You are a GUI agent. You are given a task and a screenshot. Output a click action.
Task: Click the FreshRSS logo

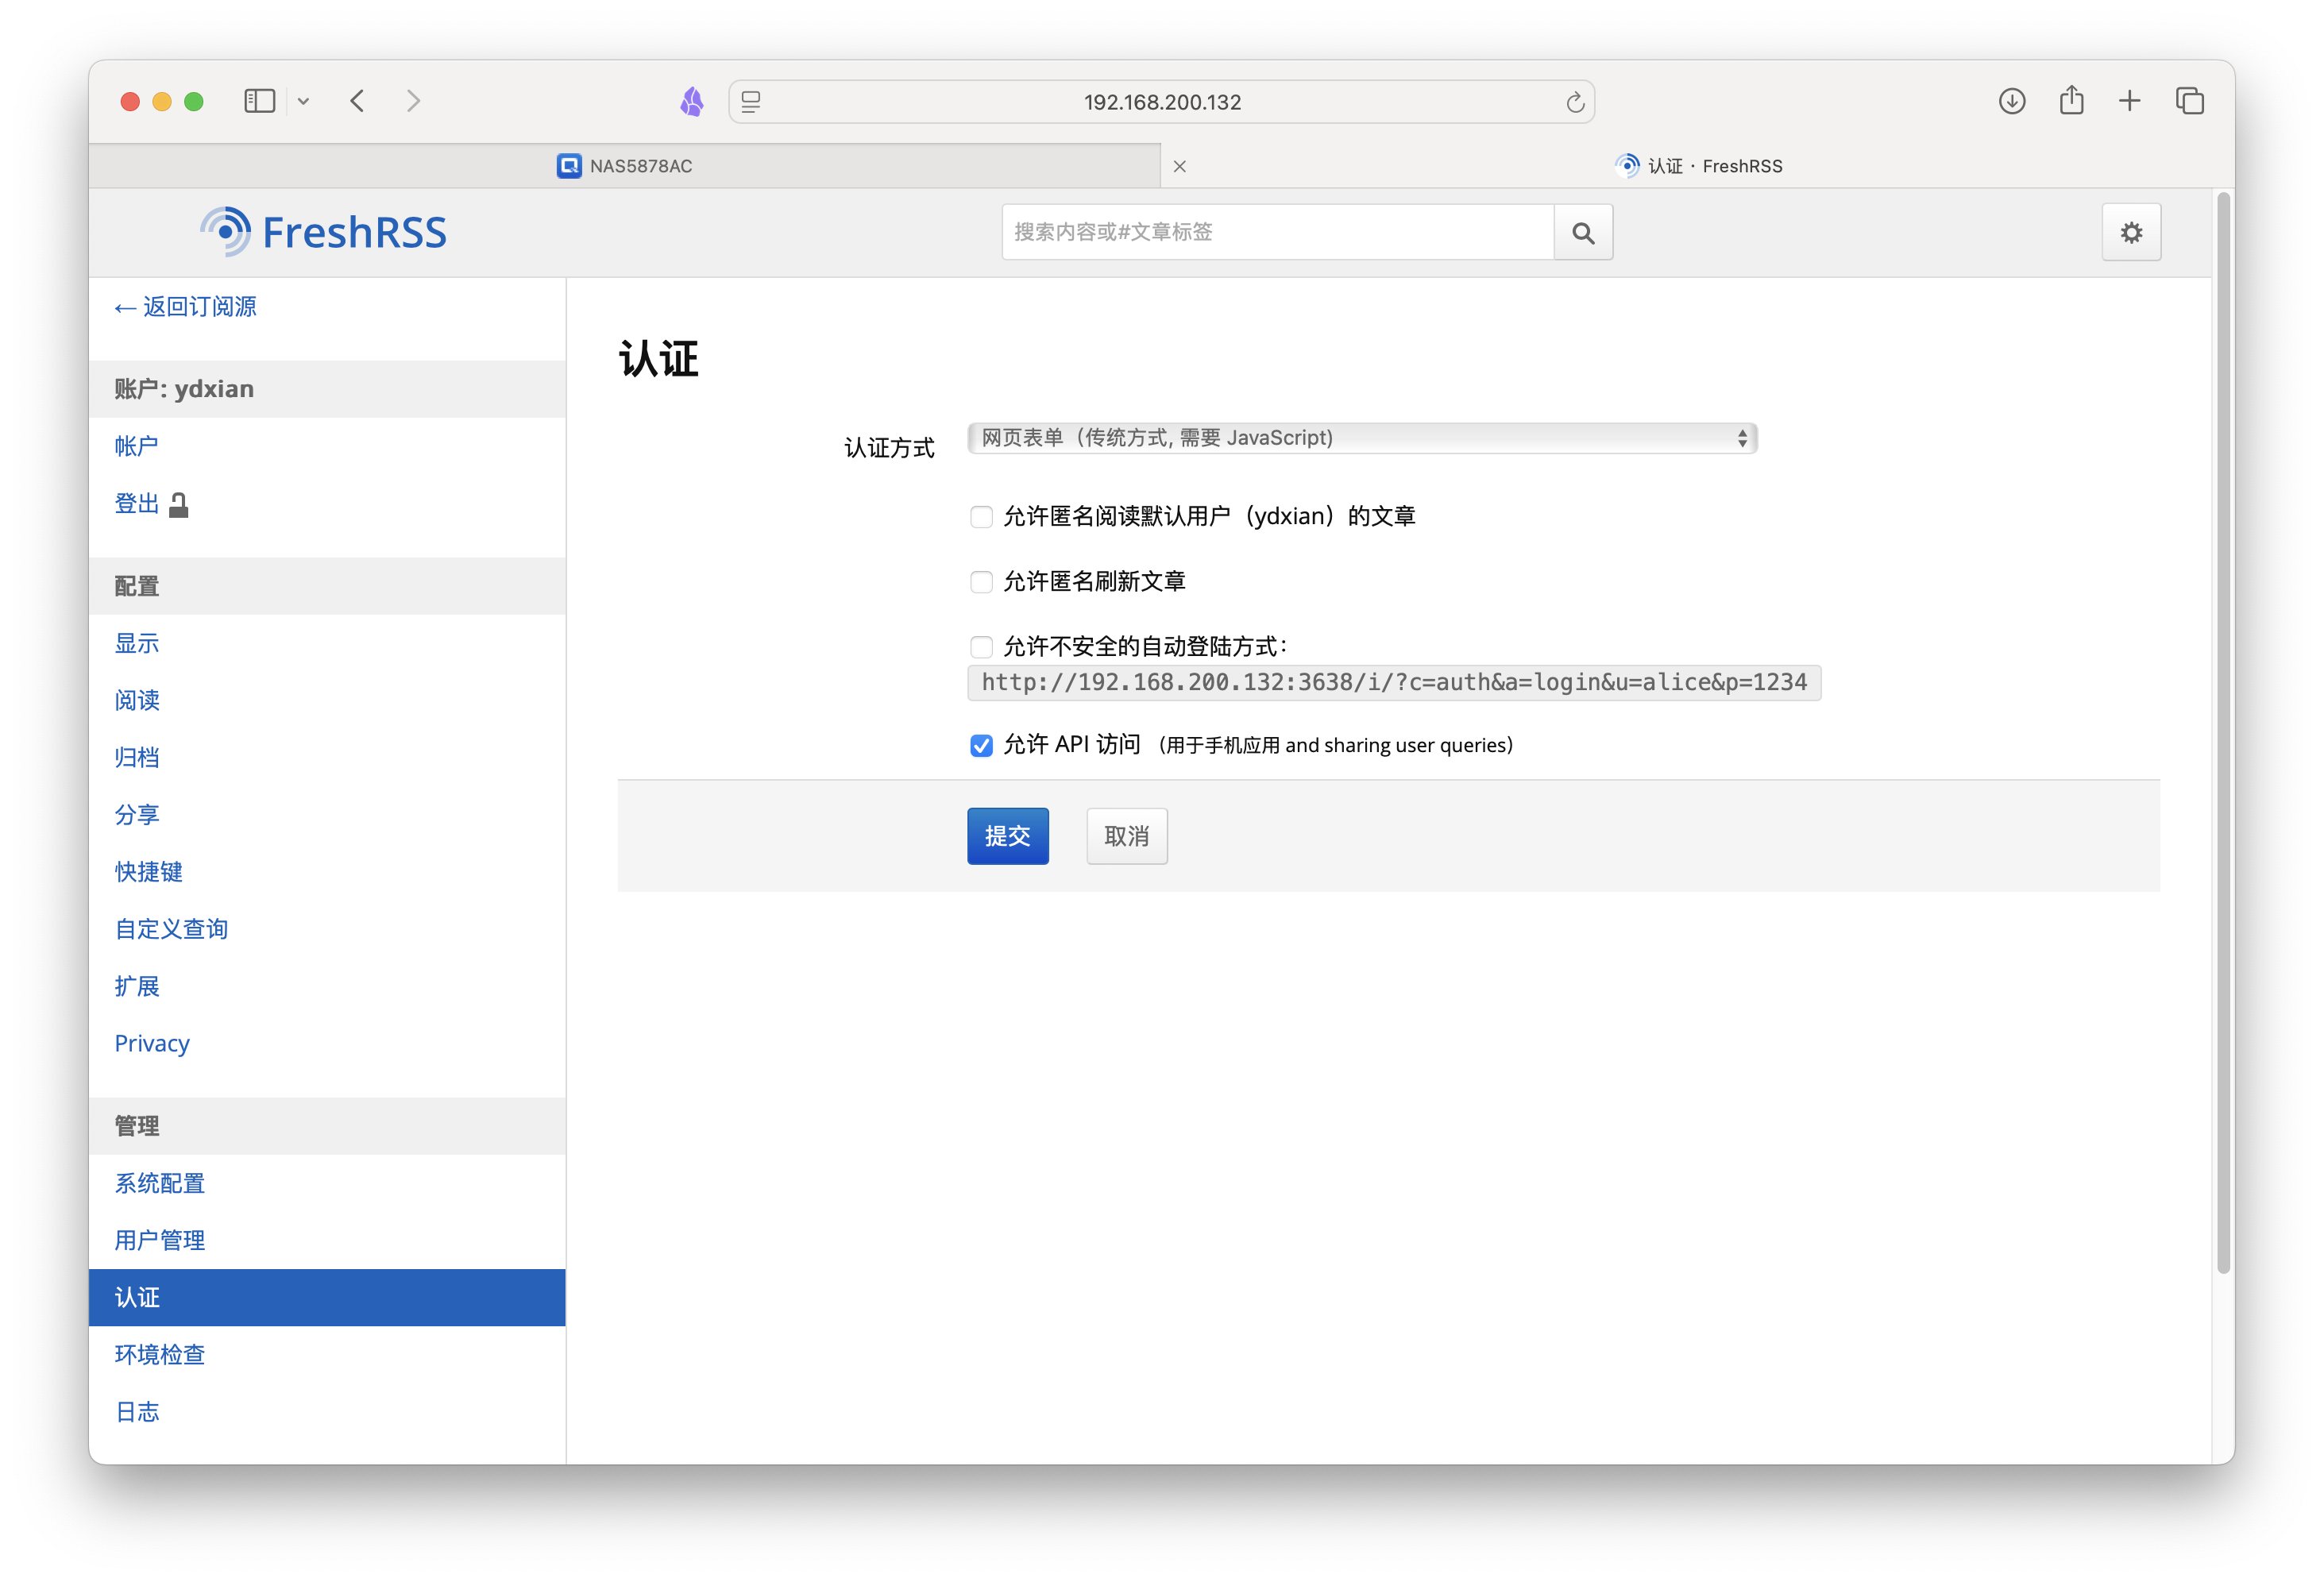pos(323,232)
